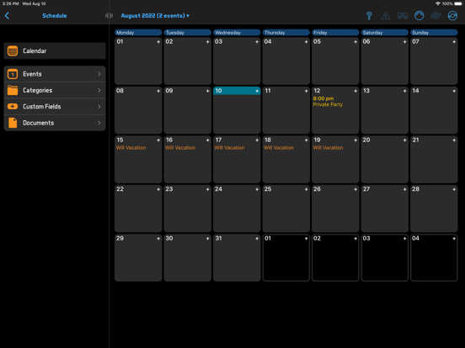Click the Saturday column header

pos(384,33)
